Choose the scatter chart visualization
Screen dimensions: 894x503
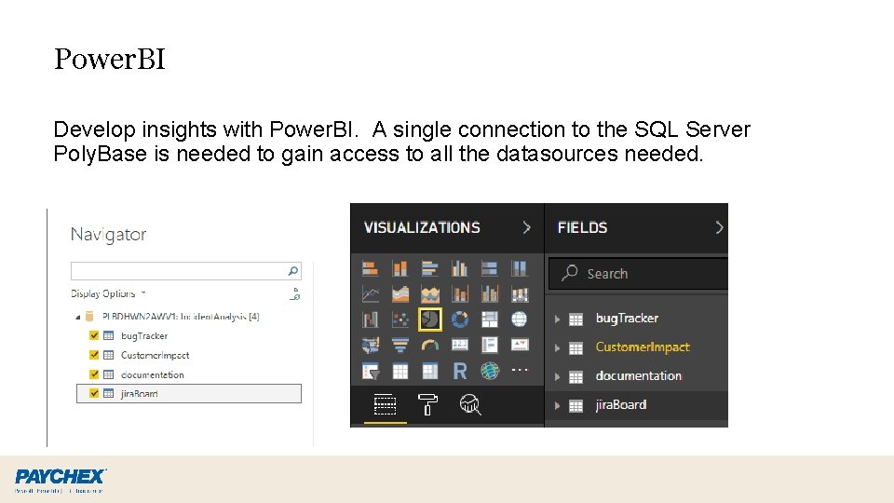(x=400, y=319)
